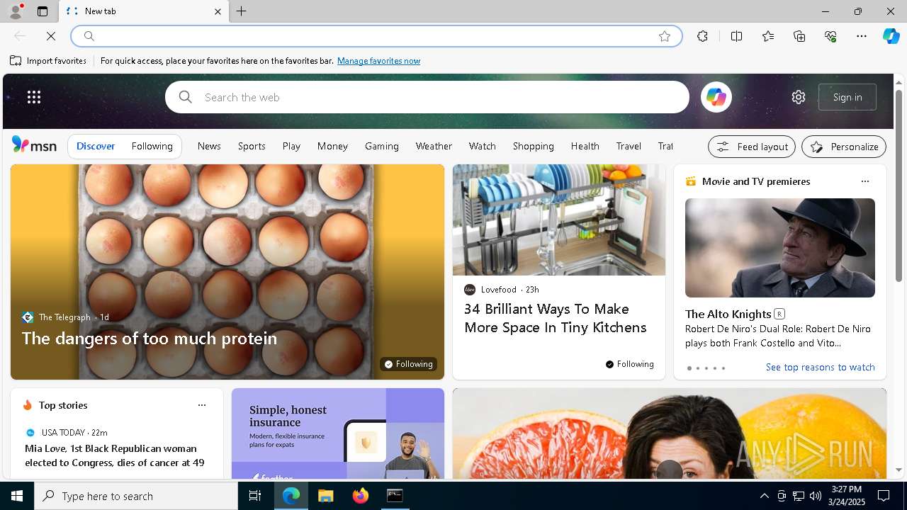Click the Search the web box
Screen dimensions: 907x510
click(427, 97)
